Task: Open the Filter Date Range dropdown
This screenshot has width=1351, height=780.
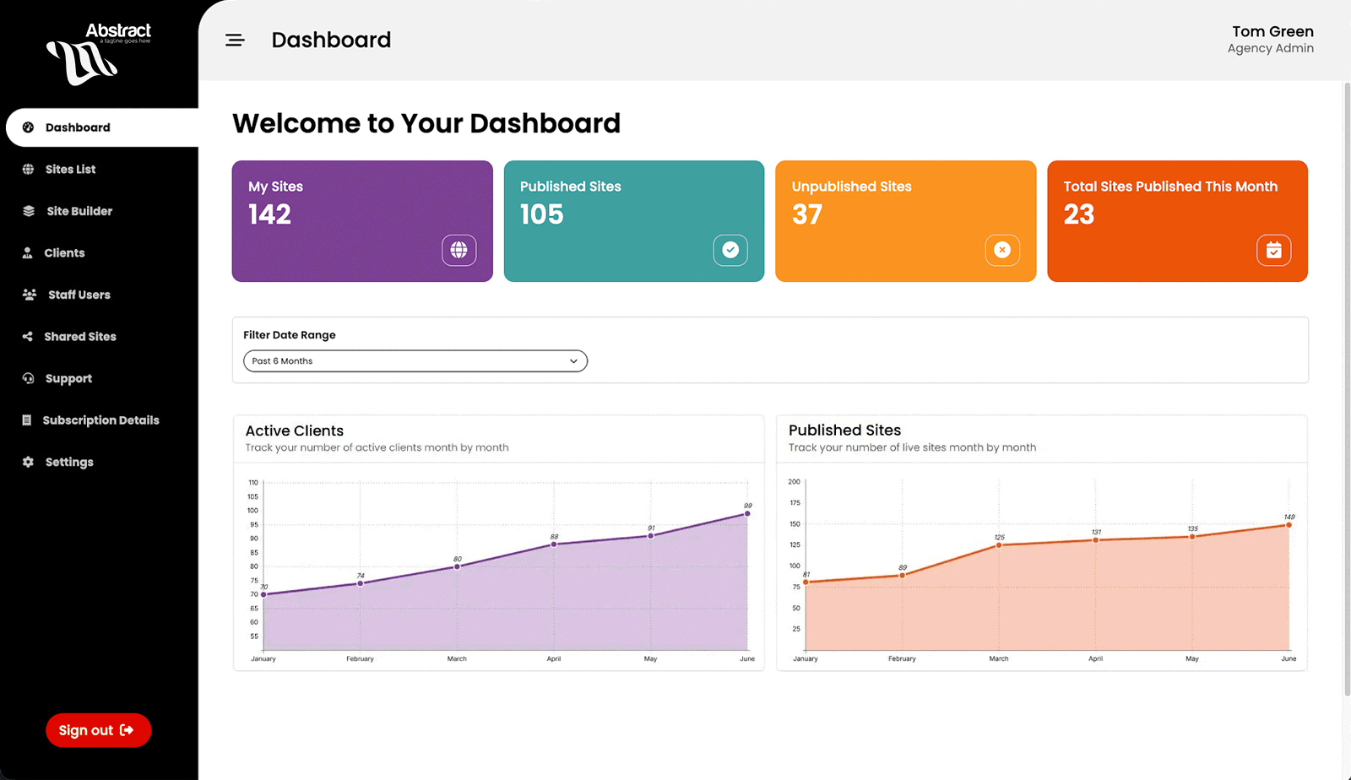Action: click(415, 361)
